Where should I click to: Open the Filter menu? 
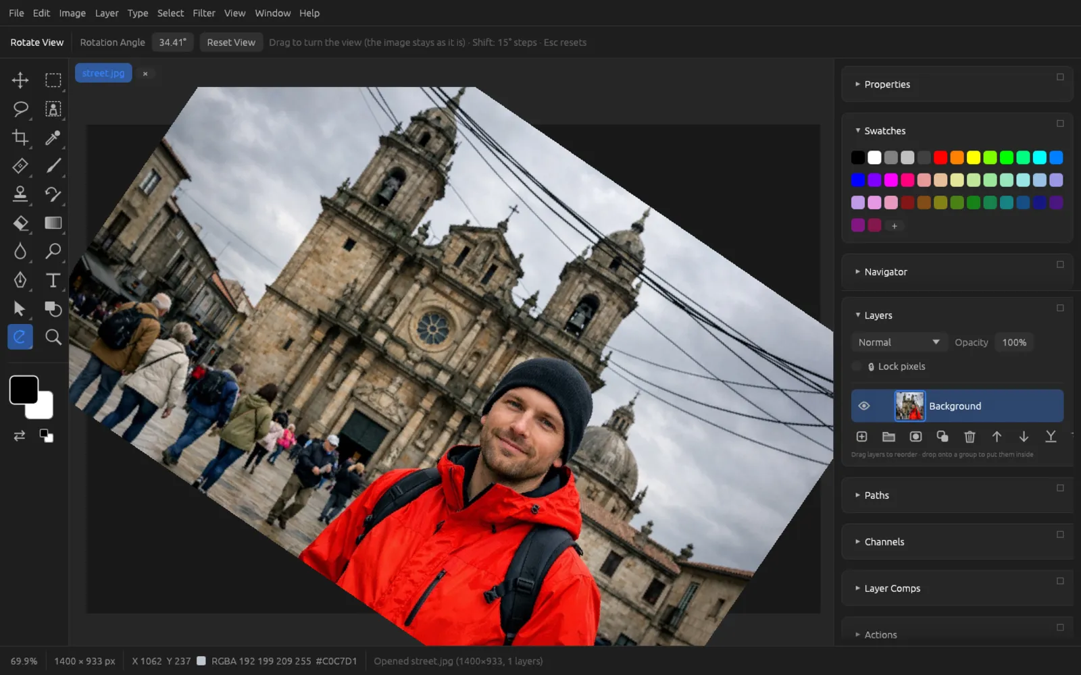(x=204, y=13)
